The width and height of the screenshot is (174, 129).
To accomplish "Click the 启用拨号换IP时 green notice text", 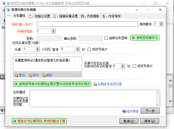I will click(52, 84).
